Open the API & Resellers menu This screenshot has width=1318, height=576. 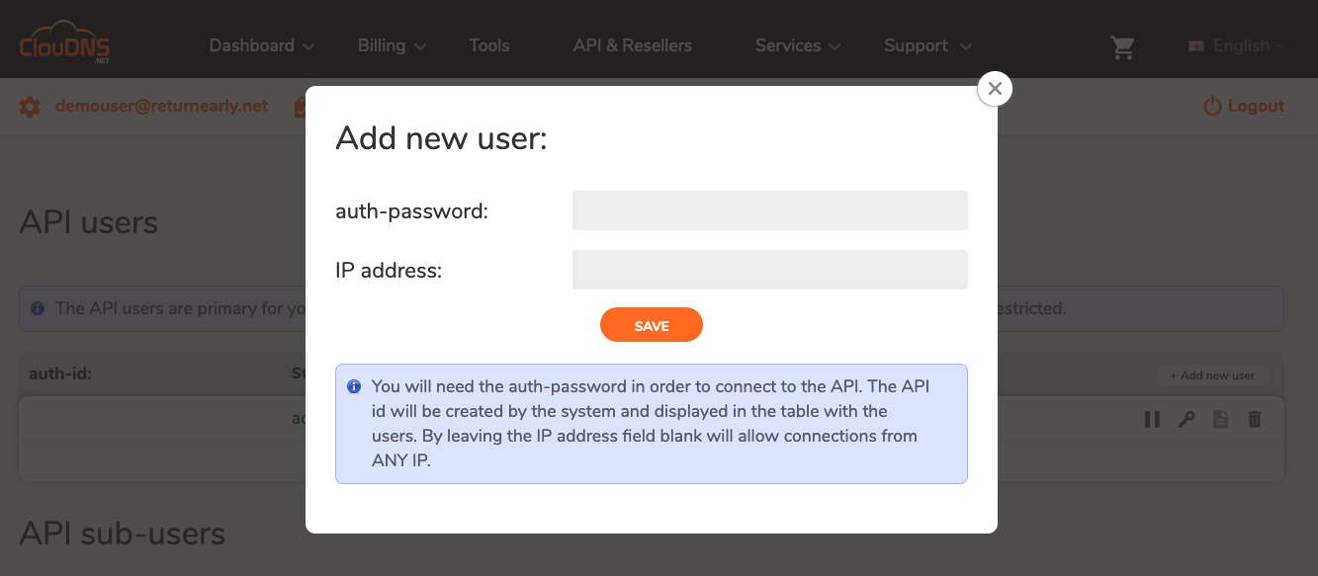click(x=632, y=45)
